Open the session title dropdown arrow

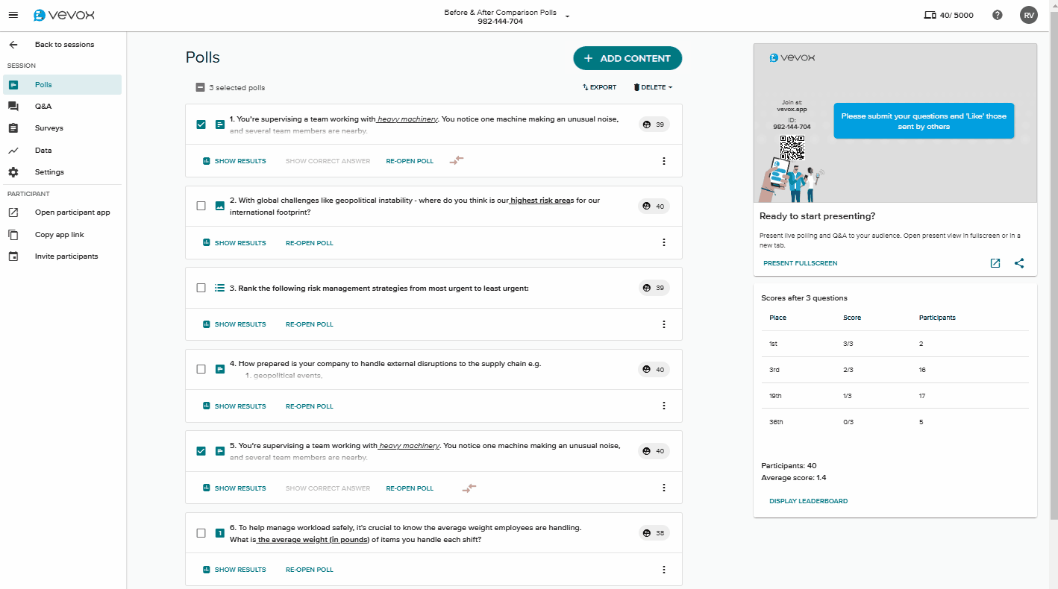point(568,16)
